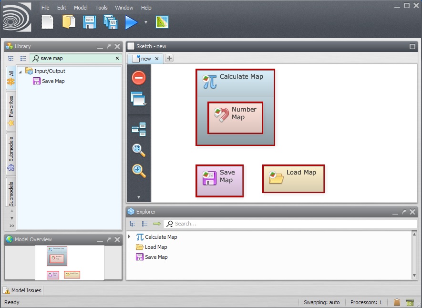
Task: Expand the Calculate Map node in Explorer
Action: 129,237
